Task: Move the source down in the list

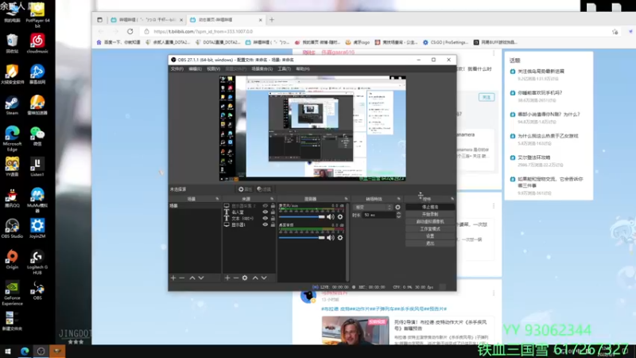Action: click(264, 278)
